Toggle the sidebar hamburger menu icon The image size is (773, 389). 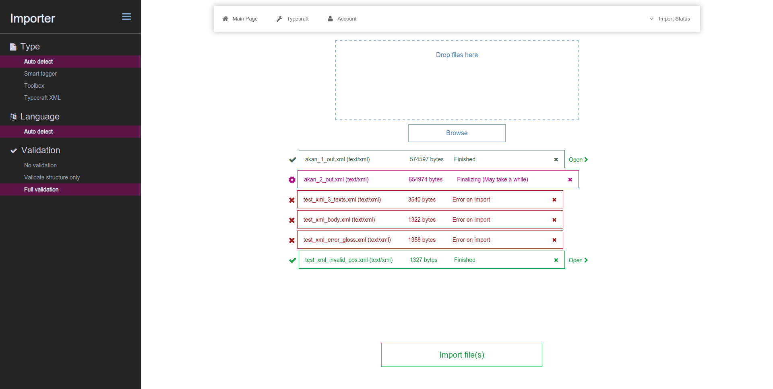(x=126, y=16)
